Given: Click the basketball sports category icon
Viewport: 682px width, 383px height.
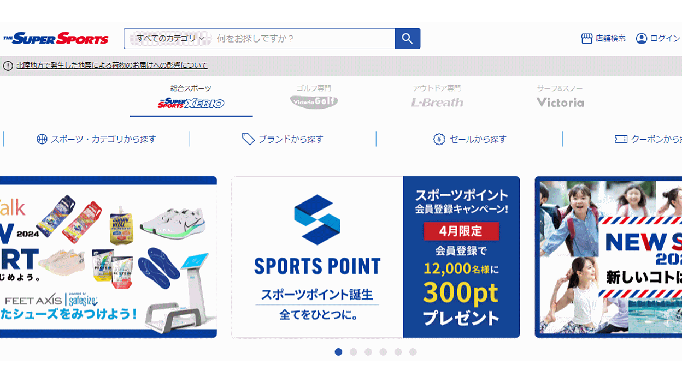Looking at the screenshot, I should pos(42,139).
